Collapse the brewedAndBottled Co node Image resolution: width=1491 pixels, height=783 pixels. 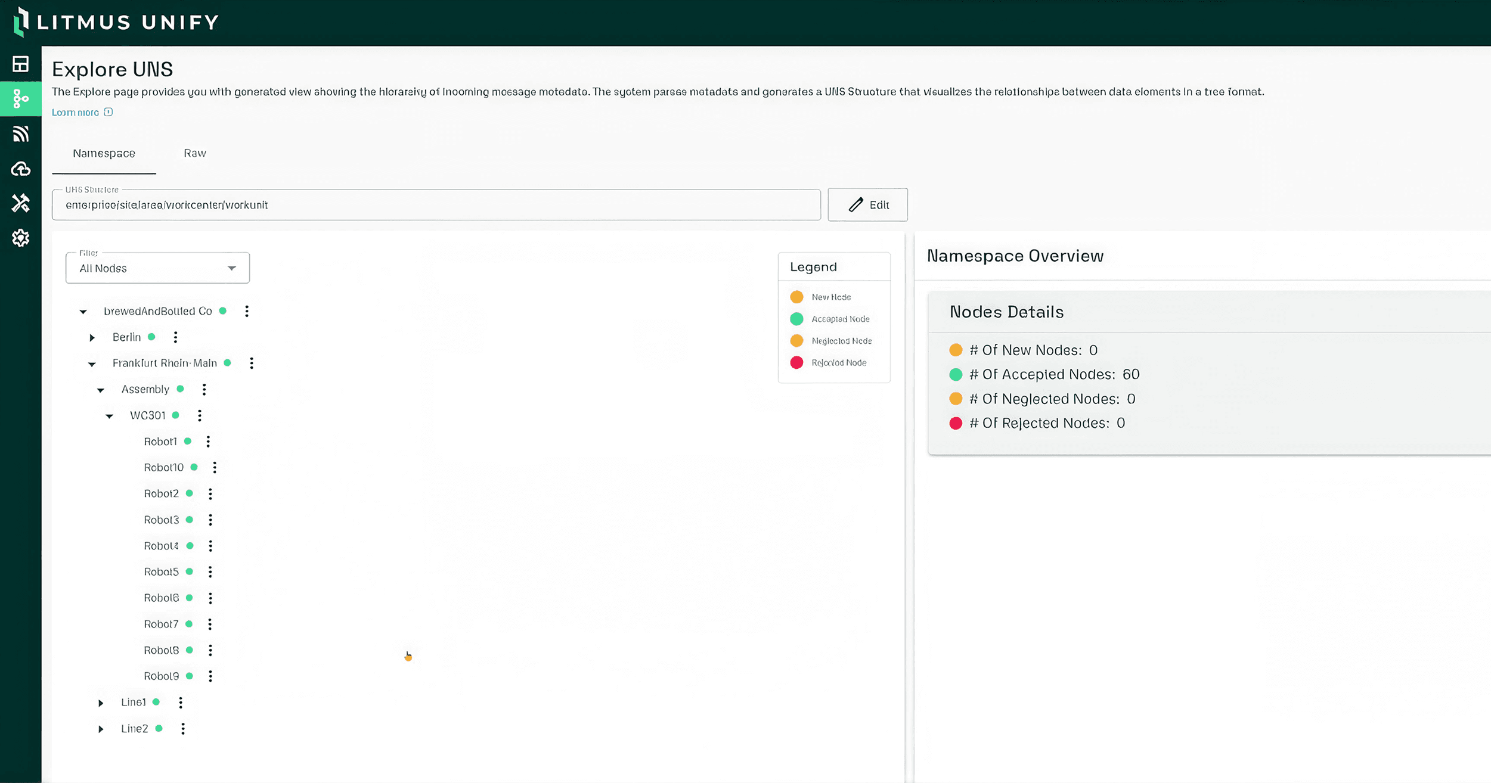pos(83,312)
